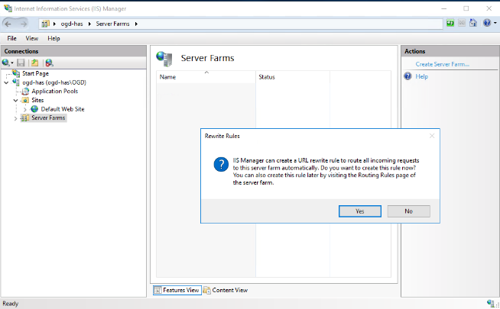
Task: Click Create Server Farm link
Action: (x=443, y=64)
